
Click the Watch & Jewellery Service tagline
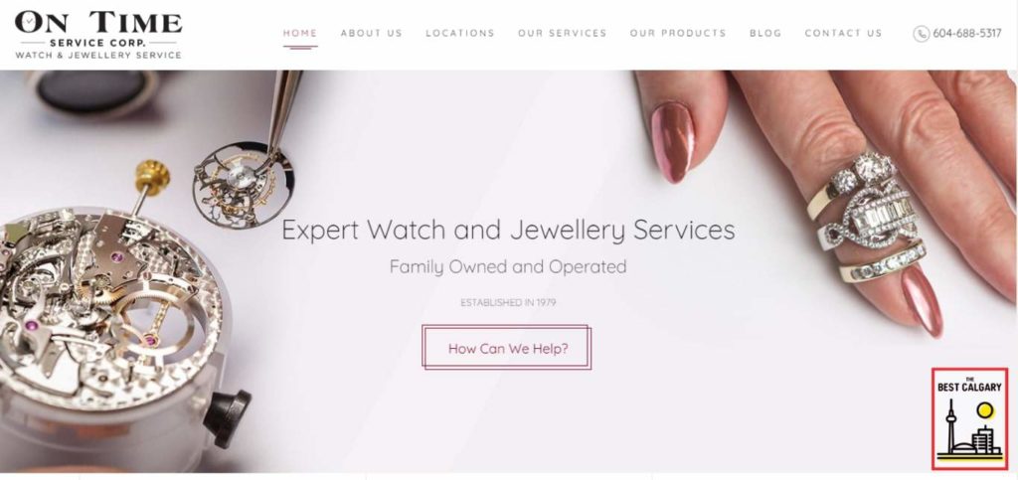tap(98, 55)
